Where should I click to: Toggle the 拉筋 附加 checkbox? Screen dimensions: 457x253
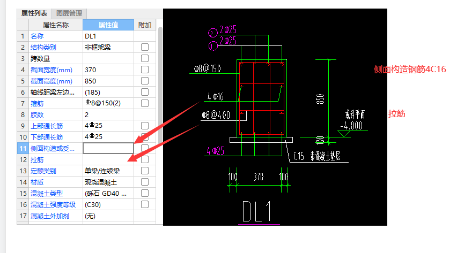[145, 159]
